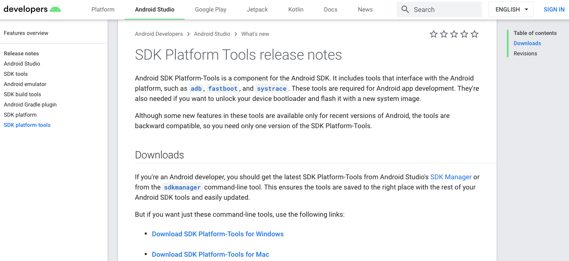The image size is (569, 261).
Task: Select the fifth rating star
Action: pos(474,34)
